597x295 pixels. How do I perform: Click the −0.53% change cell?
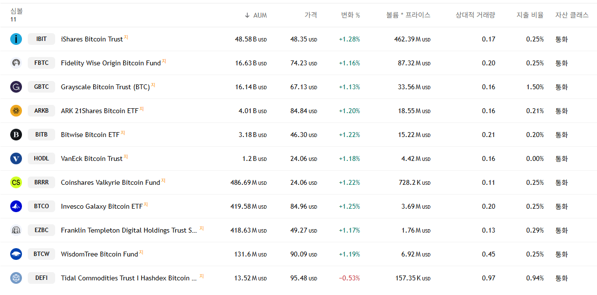pyautogui.click(x=349, y=278)
